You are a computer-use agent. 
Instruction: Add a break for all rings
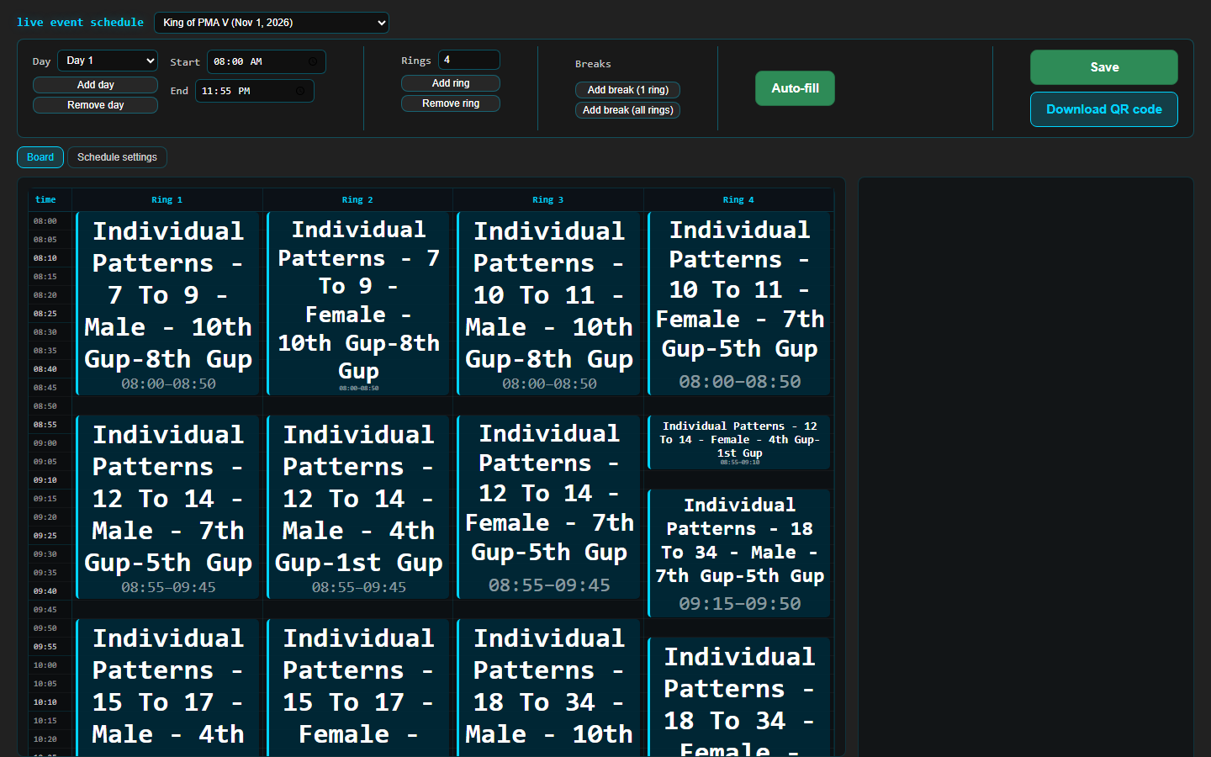click(627, 110)
